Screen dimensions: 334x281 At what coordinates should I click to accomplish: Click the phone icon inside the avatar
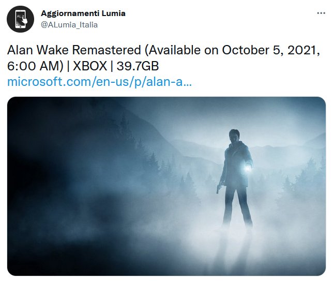point(21,19)
